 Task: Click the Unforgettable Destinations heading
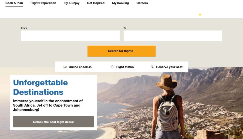click(x=40, y=87)
